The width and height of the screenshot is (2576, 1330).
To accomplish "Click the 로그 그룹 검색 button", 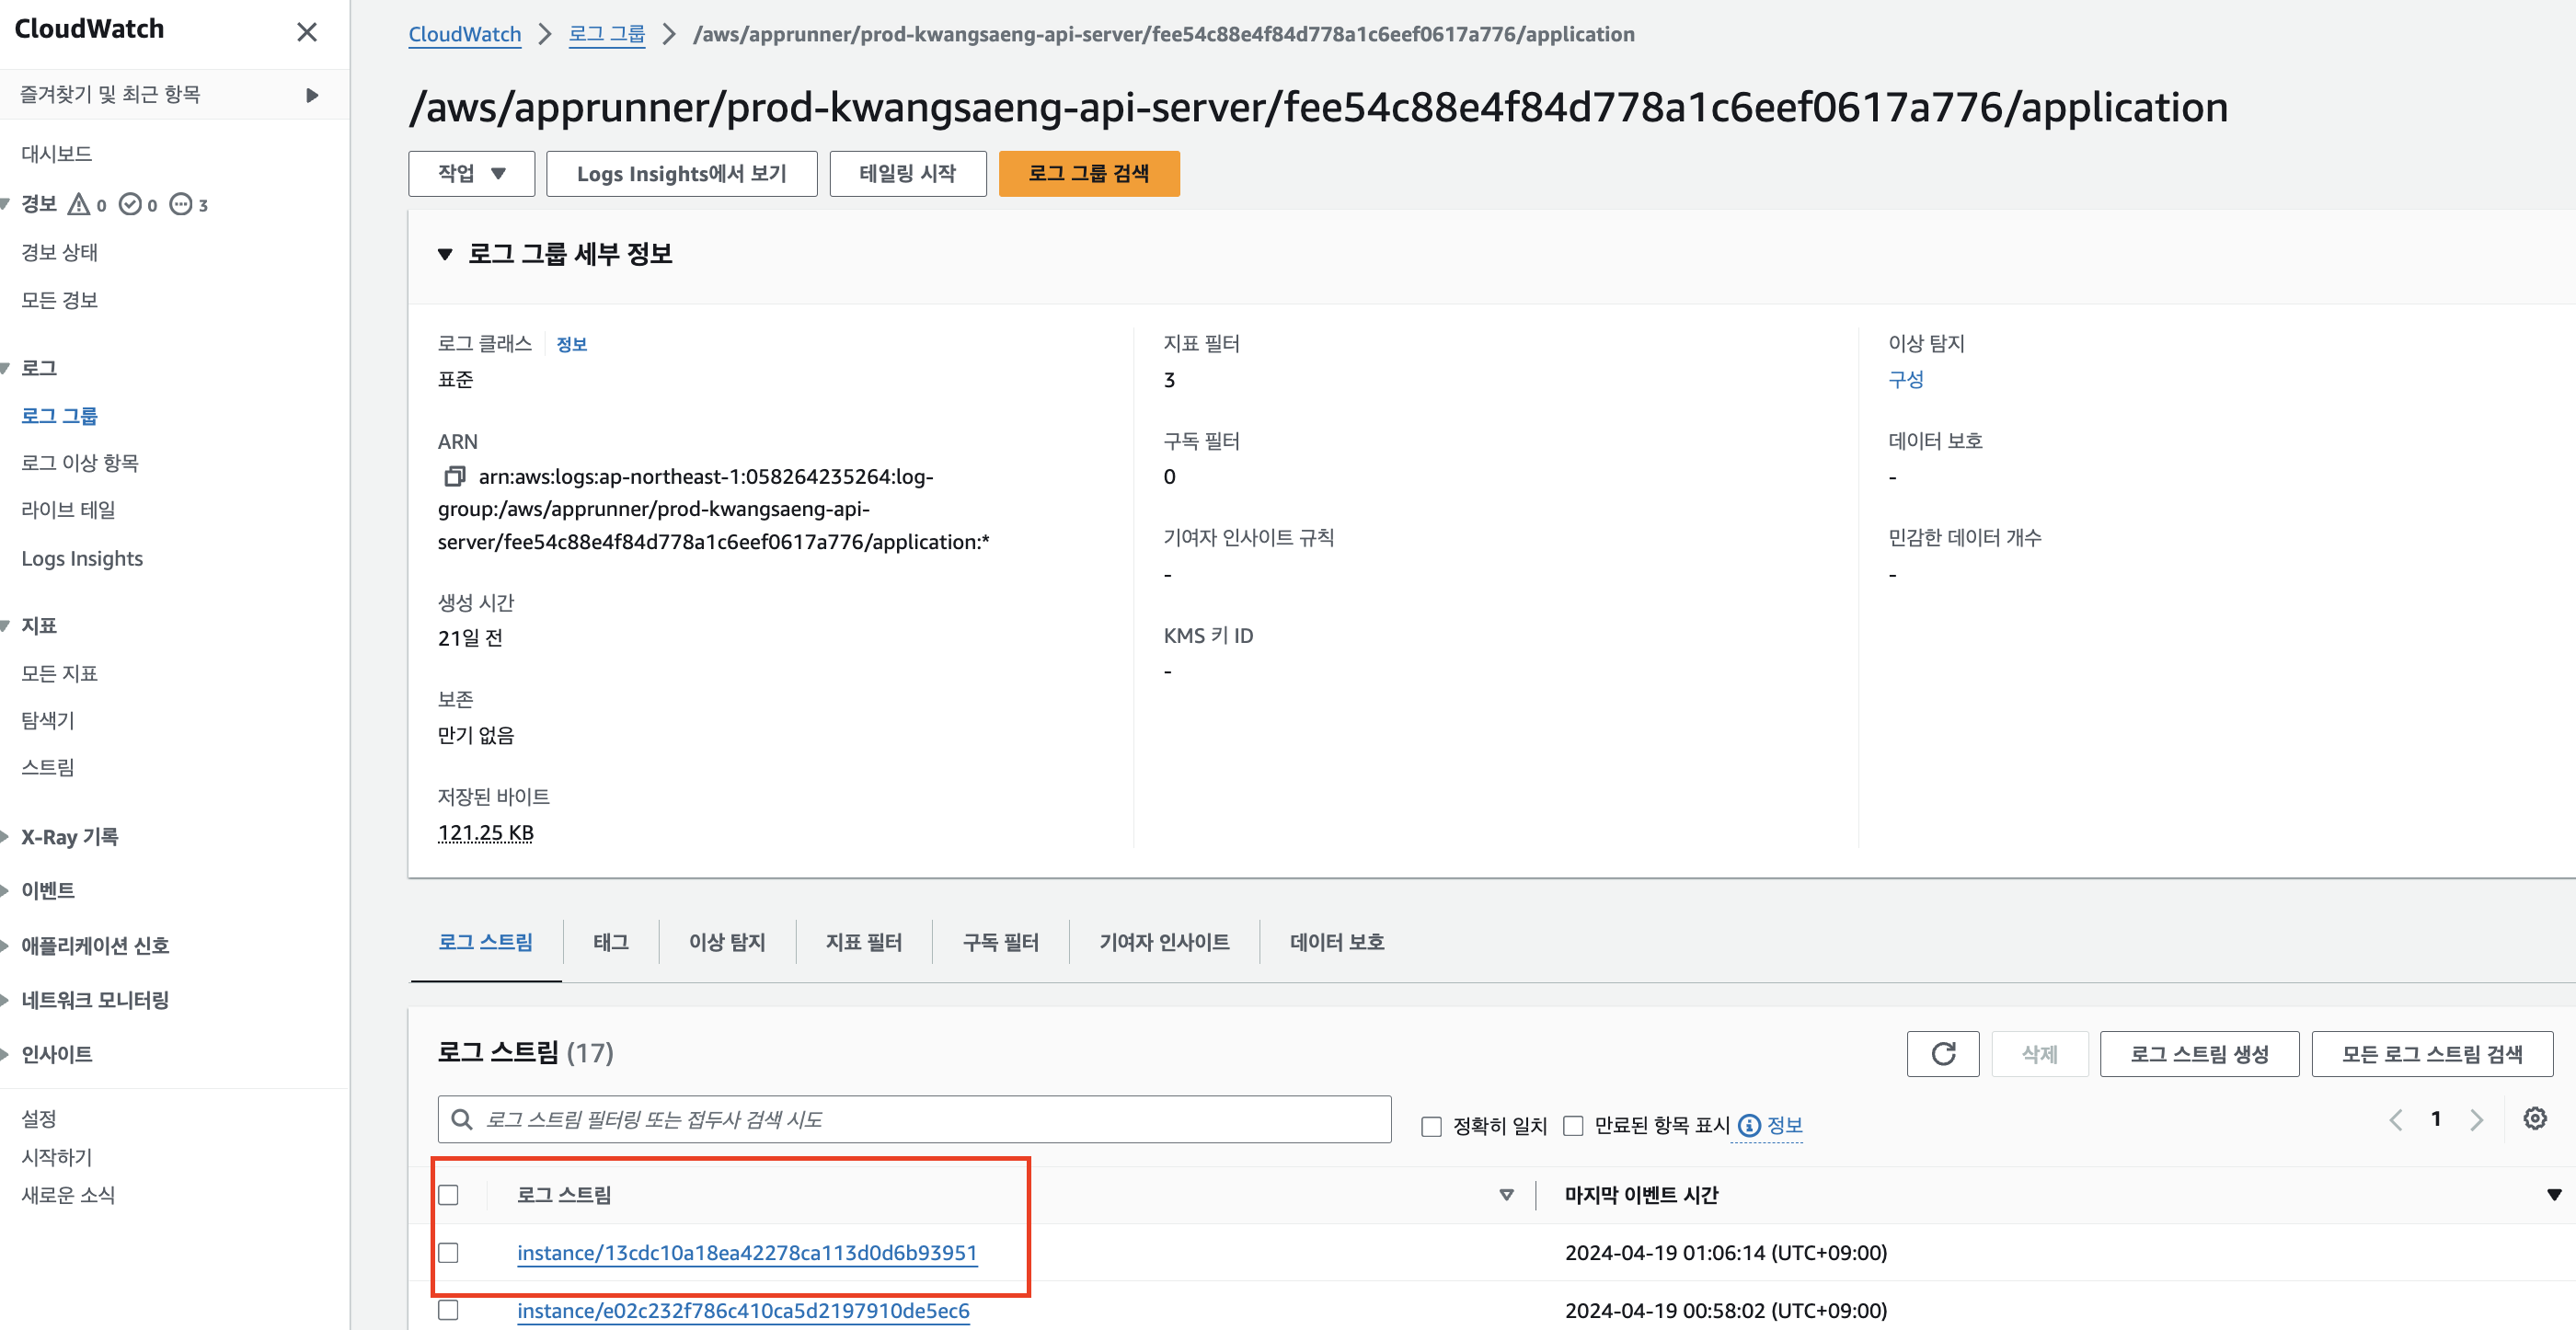I will click(1088, 174).
